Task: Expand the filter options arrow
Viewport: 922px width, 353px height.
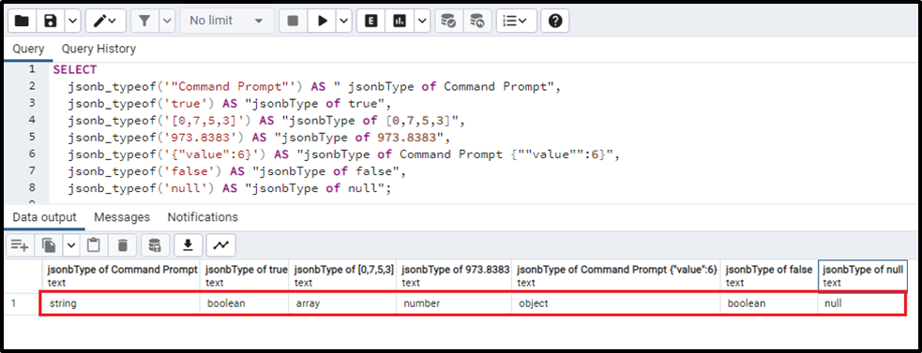Action: tap(168, 21)
